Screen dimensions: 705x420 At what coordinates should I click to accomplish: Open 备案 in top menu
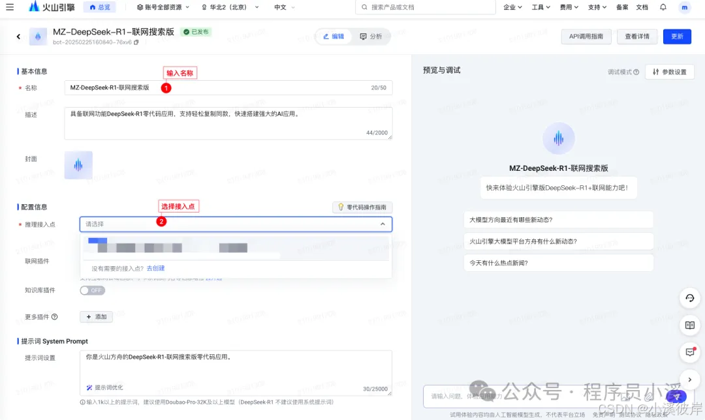point(622,7)
